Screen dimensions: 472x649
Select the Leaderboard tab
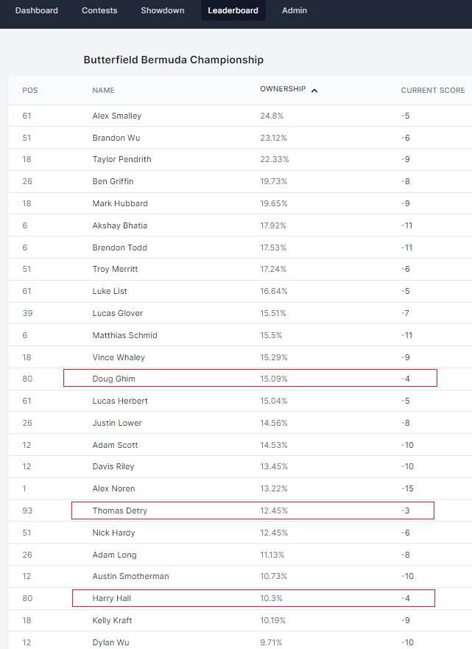coord(233,10)
